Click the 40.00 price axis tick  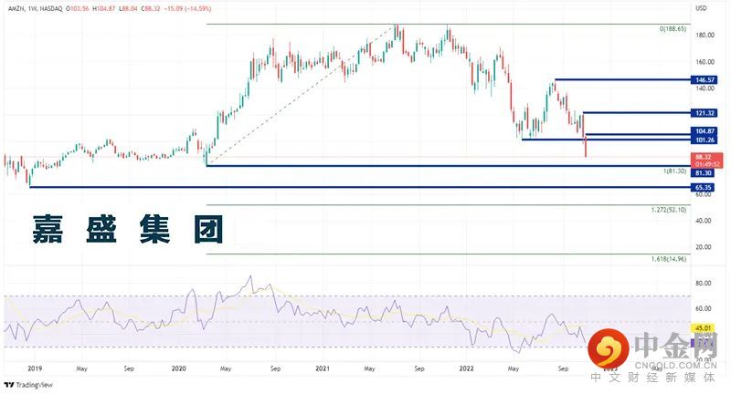coord(703,221)
